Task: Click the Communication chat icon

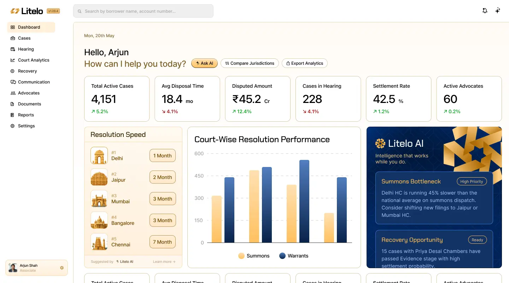Action: (x=13, y=82)
